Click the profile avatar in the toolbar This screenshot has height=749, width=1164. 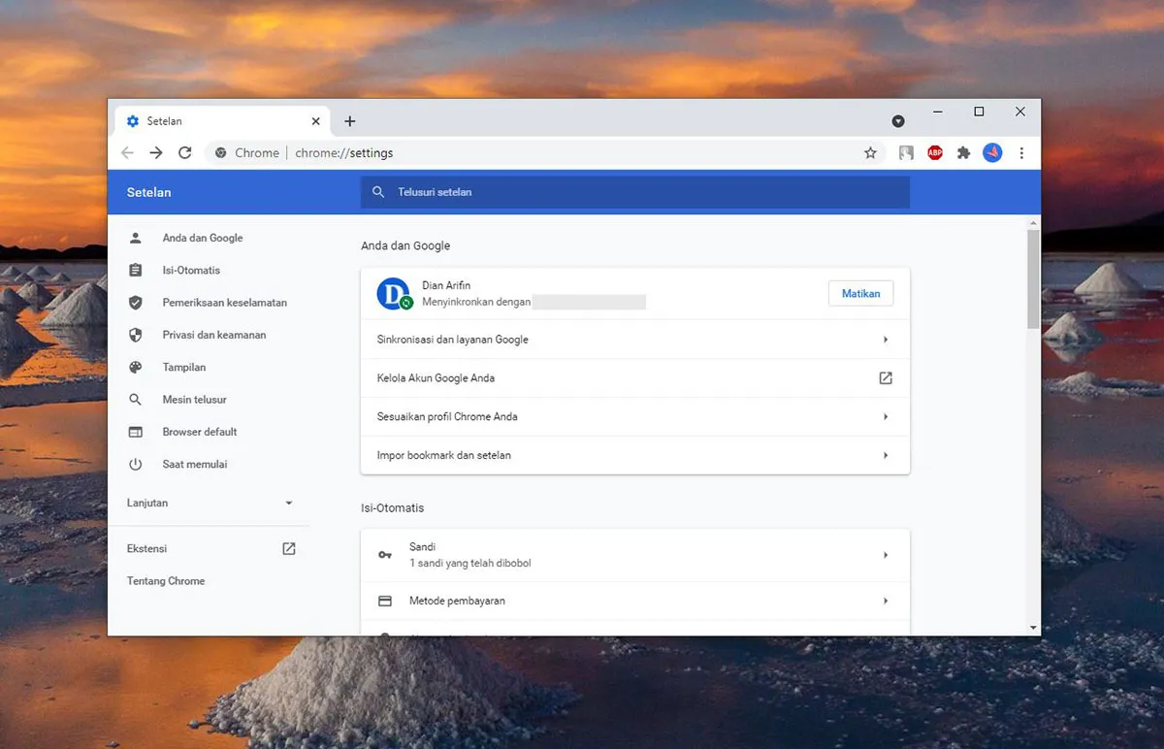pyautogui.click(x=992, y=153)
